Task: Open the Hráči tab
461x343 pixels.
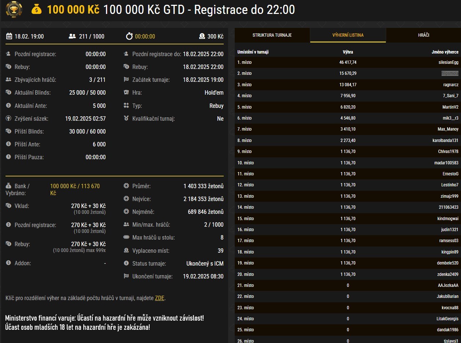Action: point(424,35)
